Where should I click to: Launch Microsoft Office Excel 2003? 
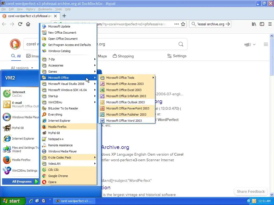127,90
